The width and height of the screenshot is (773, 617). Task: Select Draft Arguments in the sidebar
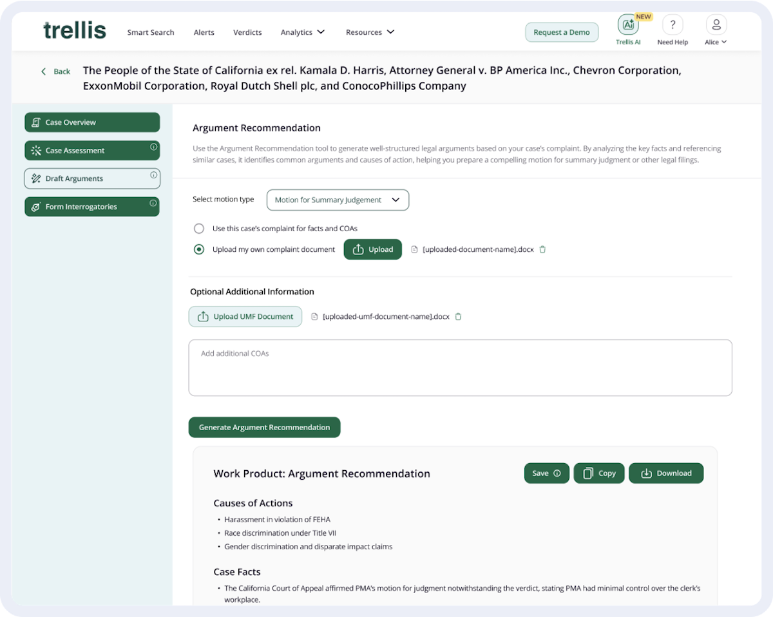(x=92, y=178)
